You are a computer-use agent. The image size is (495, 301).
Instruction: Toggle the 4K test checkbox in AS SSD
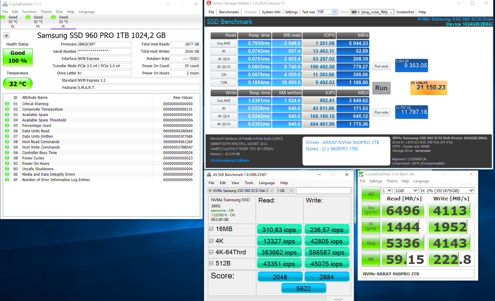[211, 241]
